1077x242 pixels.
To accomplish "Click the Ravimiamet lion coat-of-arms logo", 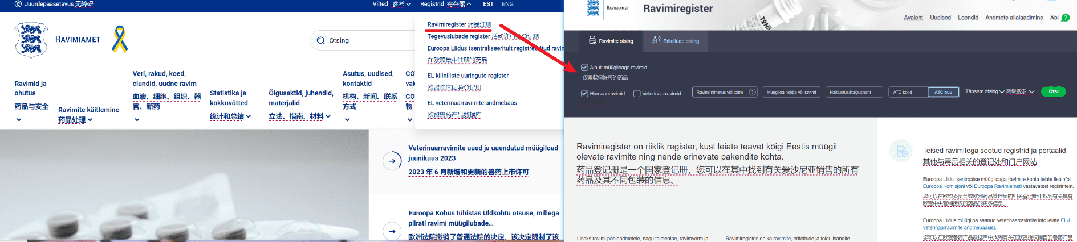I will 31,40.
